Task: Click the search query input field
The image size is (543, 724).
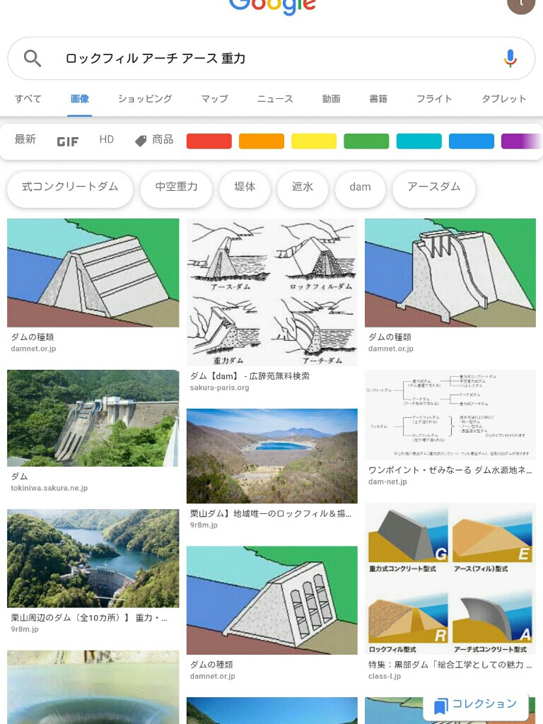Action: [277, 59]
